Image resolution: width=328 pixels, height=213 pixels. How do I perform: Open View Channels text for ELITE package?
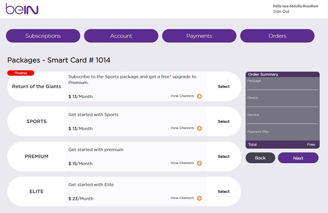coord(182,198)
